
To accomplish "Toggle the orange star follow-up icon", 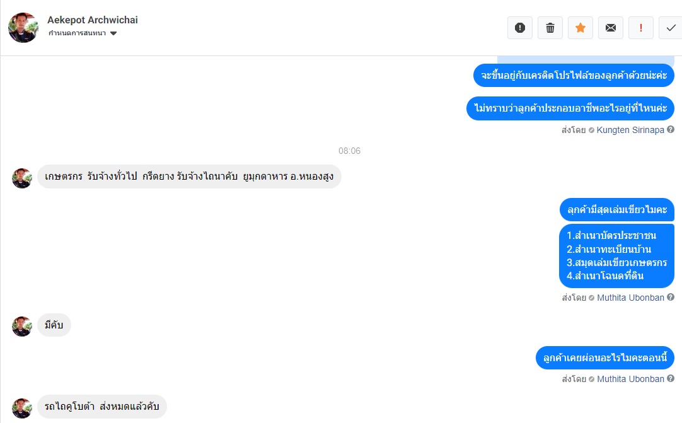I will pos(581,28).
